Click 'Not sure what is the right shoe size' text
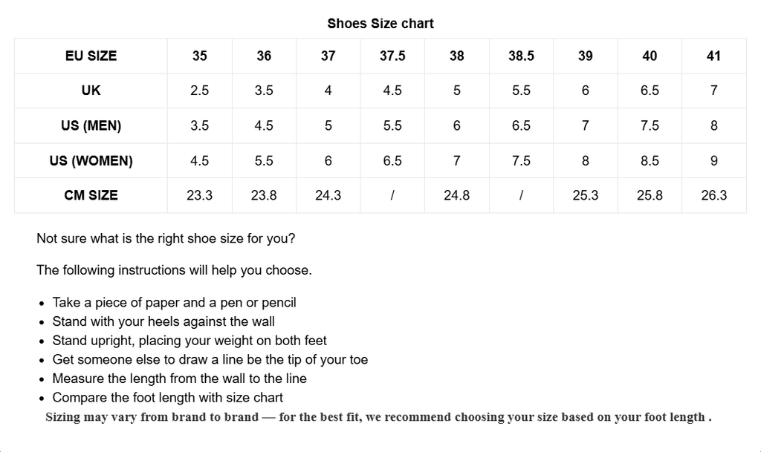This screenshot has height=452, width=761. click(166, 239)
